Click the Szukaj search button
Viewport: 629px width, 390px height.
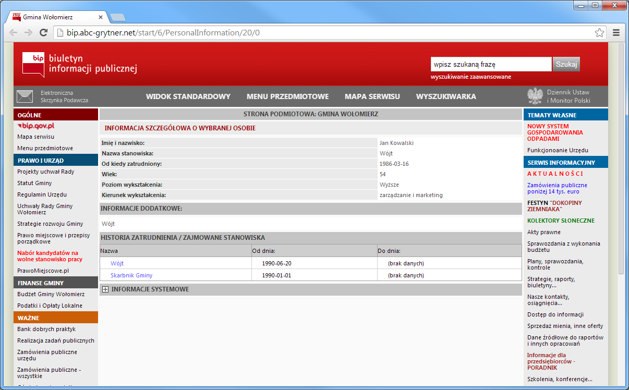point(566,64)
